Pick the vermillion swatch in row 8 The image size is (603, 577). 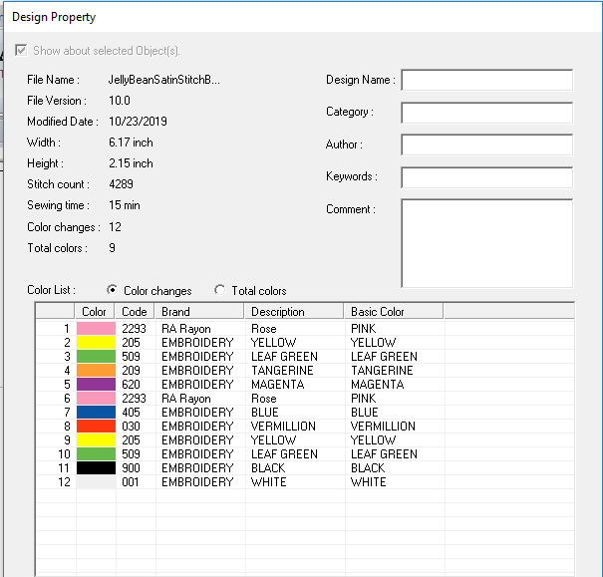tap(95, 427)
